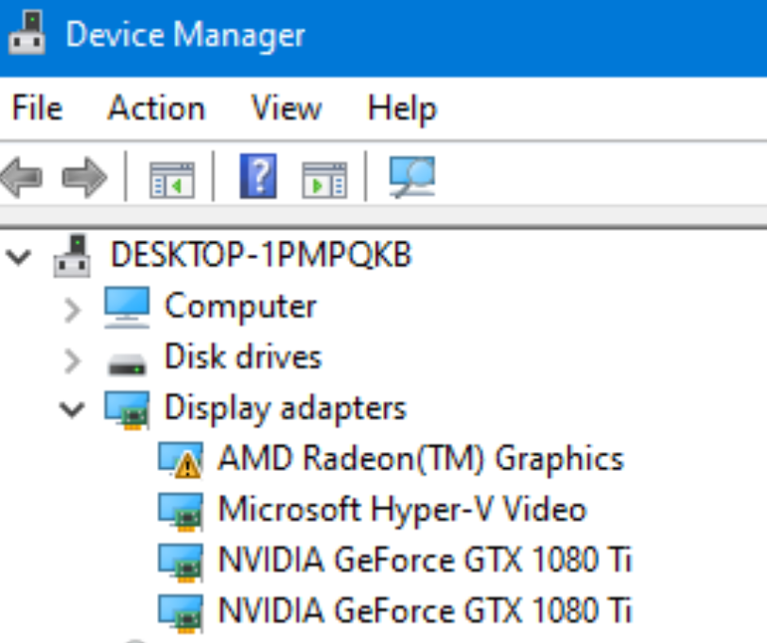Toggle the Show/Hide Console Tree toolbar icon
This screenshot has height=643, width=767.
coord(171,177)
